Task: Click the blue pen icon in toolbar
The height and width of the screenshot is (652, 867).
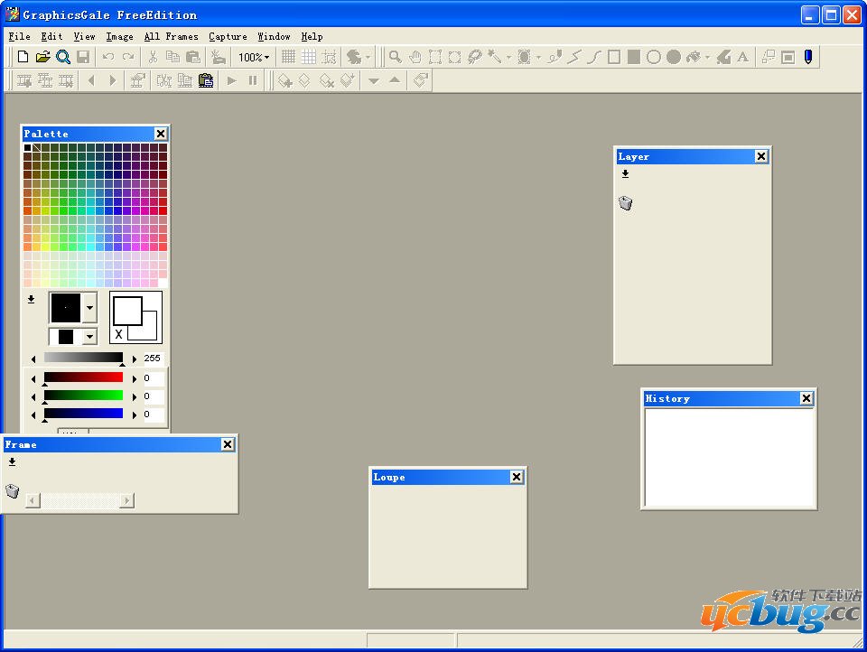Action: pyautogui.click(x=807, y=57)
